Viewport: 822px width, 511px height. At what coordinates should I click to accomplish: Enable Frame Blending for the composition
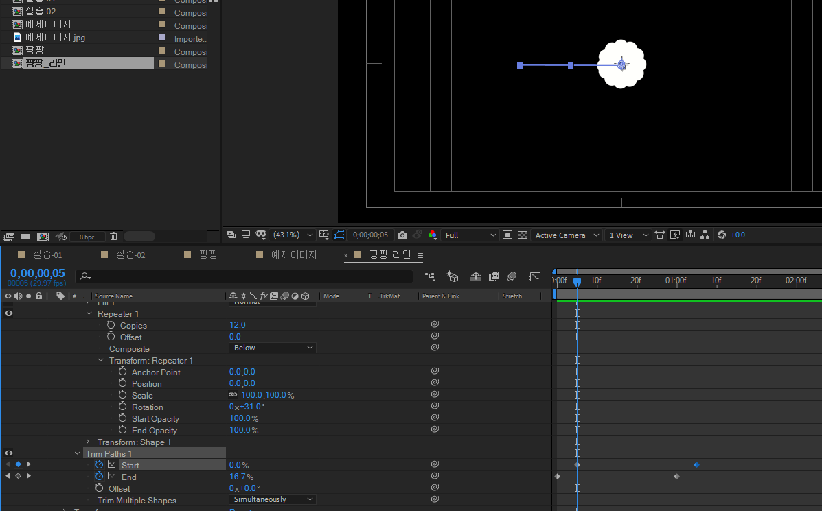click(x=493, y=276)
